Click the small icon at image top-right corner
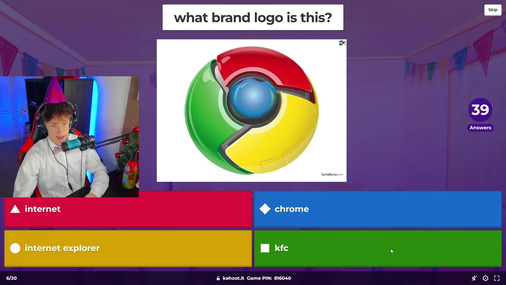 [342, 43]
